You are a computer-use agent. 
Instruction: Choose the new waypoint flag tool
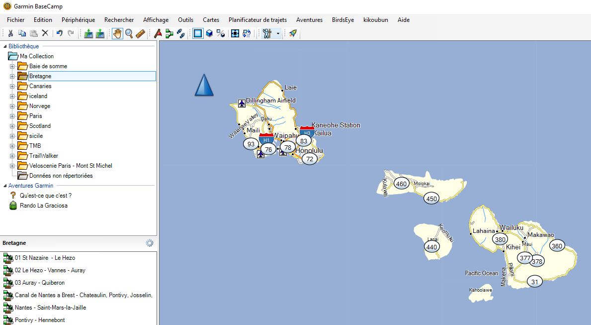click(158, 33)
